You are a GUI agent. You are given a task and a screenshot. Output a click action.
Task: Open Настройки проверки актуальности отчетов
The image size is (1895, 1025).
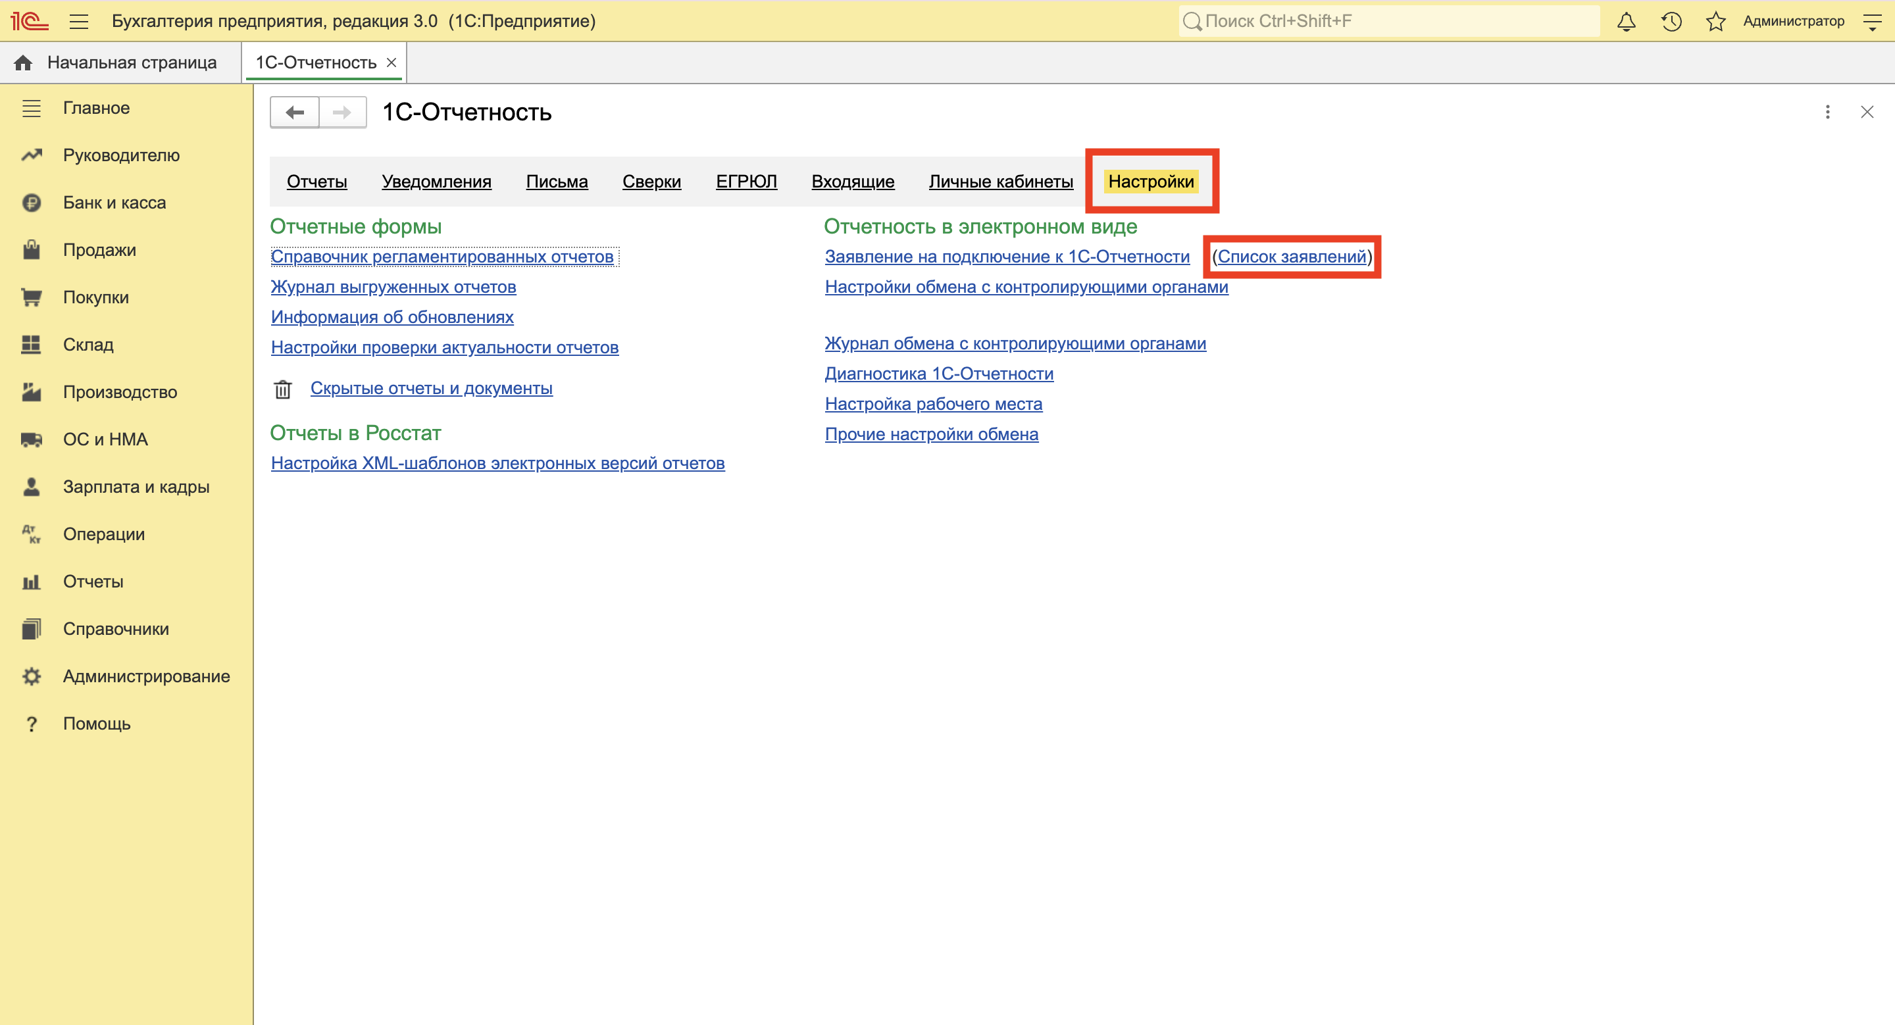click(444, 347)
